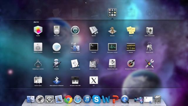Viewport: 188px width, 106px height.
Task: Open Stickies yellow notes app
Action: 131,30
